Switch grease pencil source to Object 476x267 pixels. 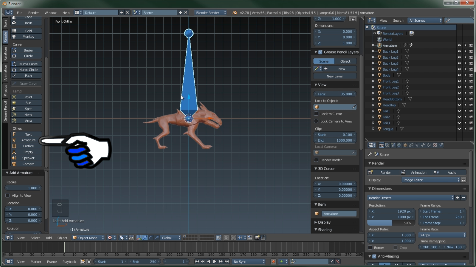tap(345, 61)
